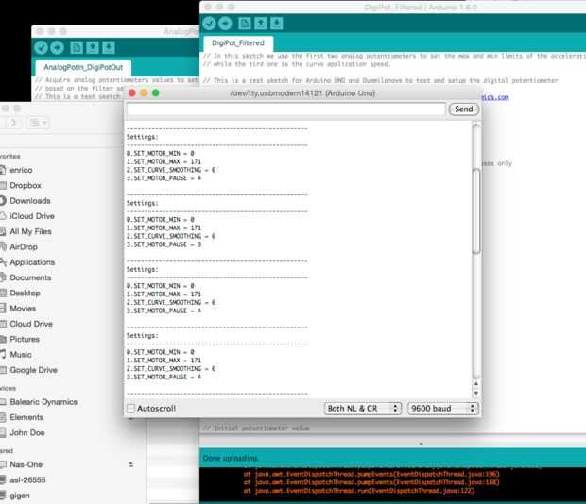
Task: Open the Both NL & CR dropdown
Action: 363,408
